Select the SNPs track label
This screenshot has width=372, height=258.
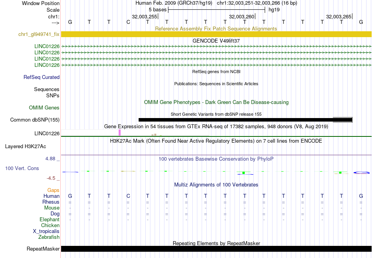(x=53, y=95)
